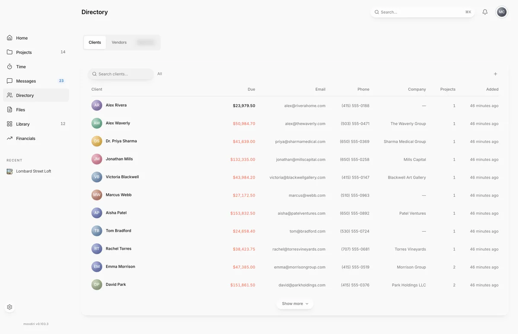518x334 pixels.
Task: Click email victoria@blackwellgallery.com
Action: point(297,177)
